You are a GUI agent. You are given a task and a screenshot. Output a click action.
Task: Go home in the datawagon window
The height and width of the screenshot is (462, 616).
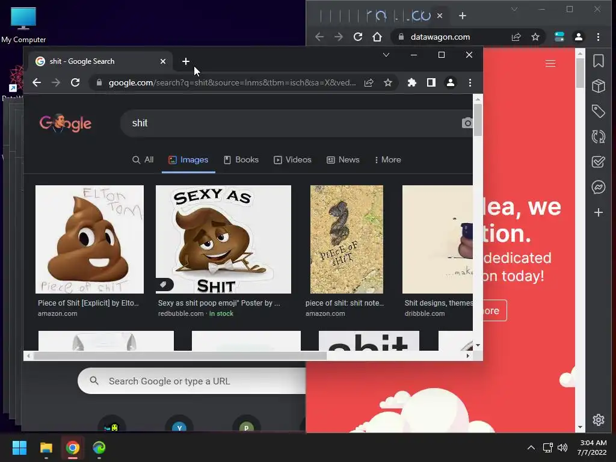(377, 37)
